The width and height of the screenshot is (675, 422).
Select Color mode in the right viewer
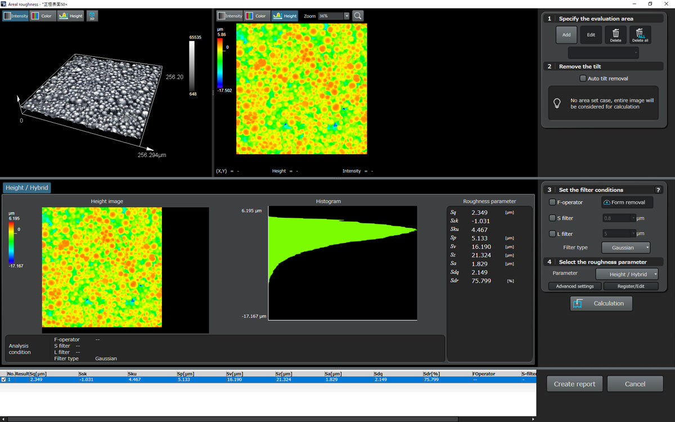click(256, 16)
